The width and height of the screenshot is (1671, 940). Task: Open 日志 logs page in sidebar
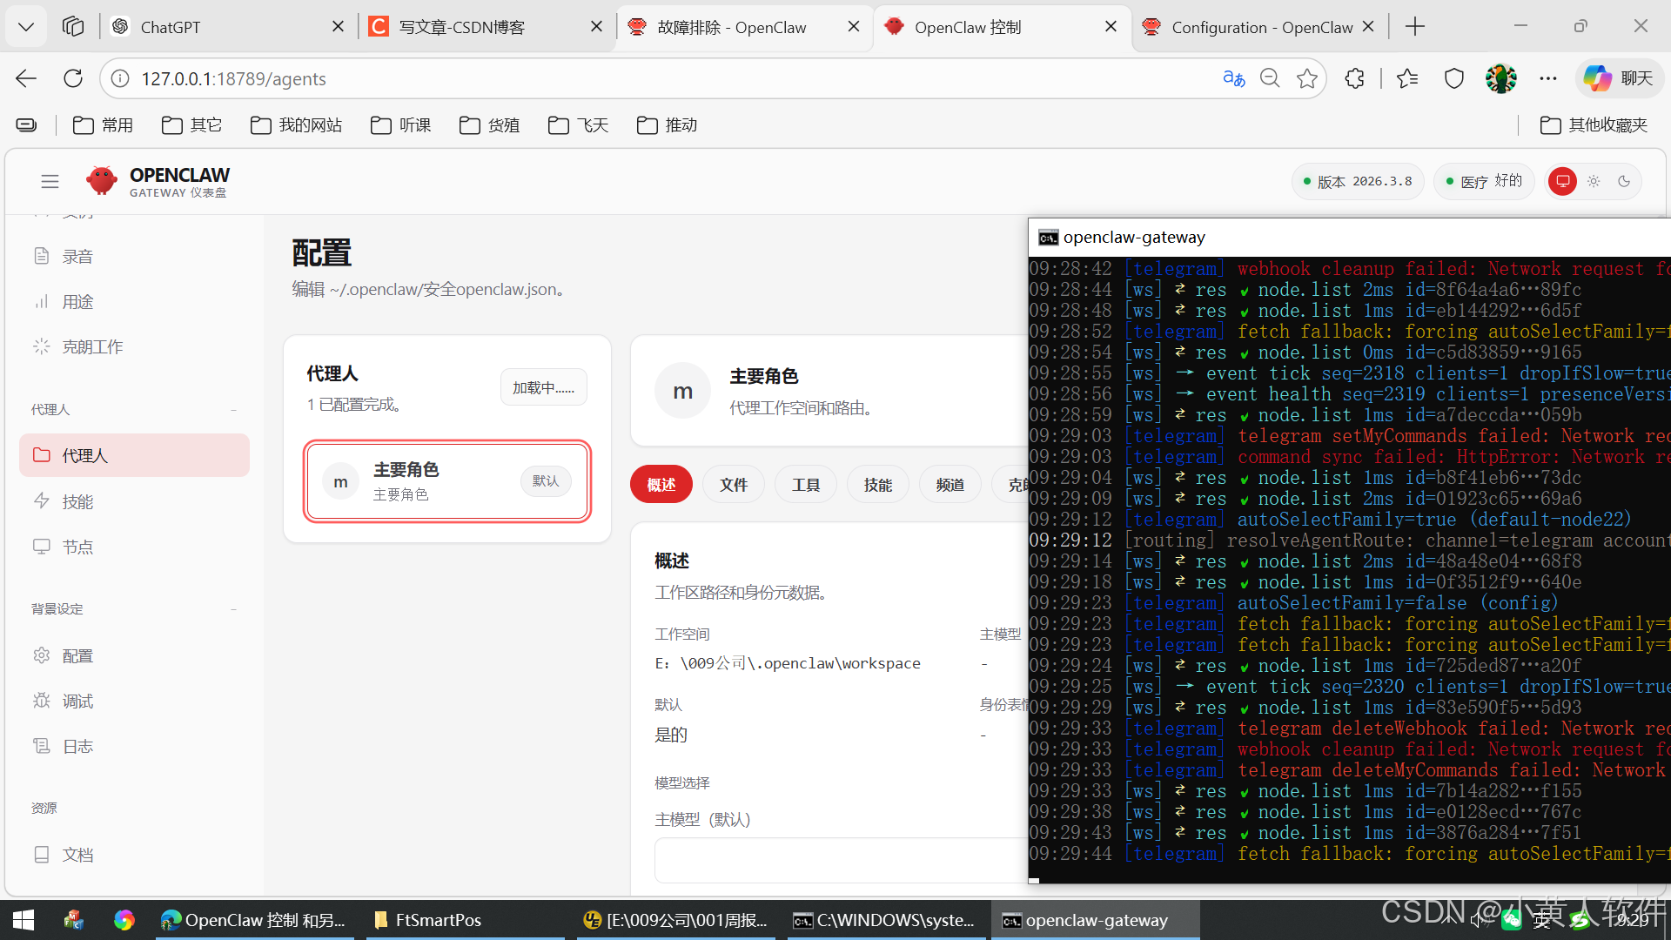point(77,746)
